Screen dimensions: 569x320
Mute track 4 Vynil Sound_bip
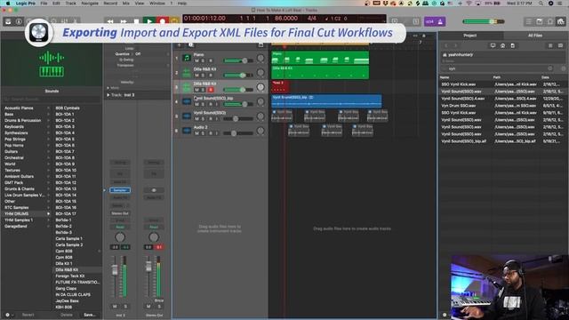click(x=196, y=104)
